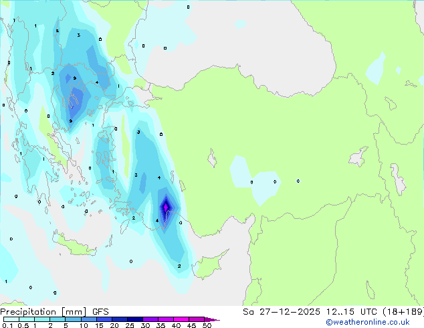Click the 45–50 mm legend color box
Viewport: 424px width, 328px height.
tap(197, 319)
